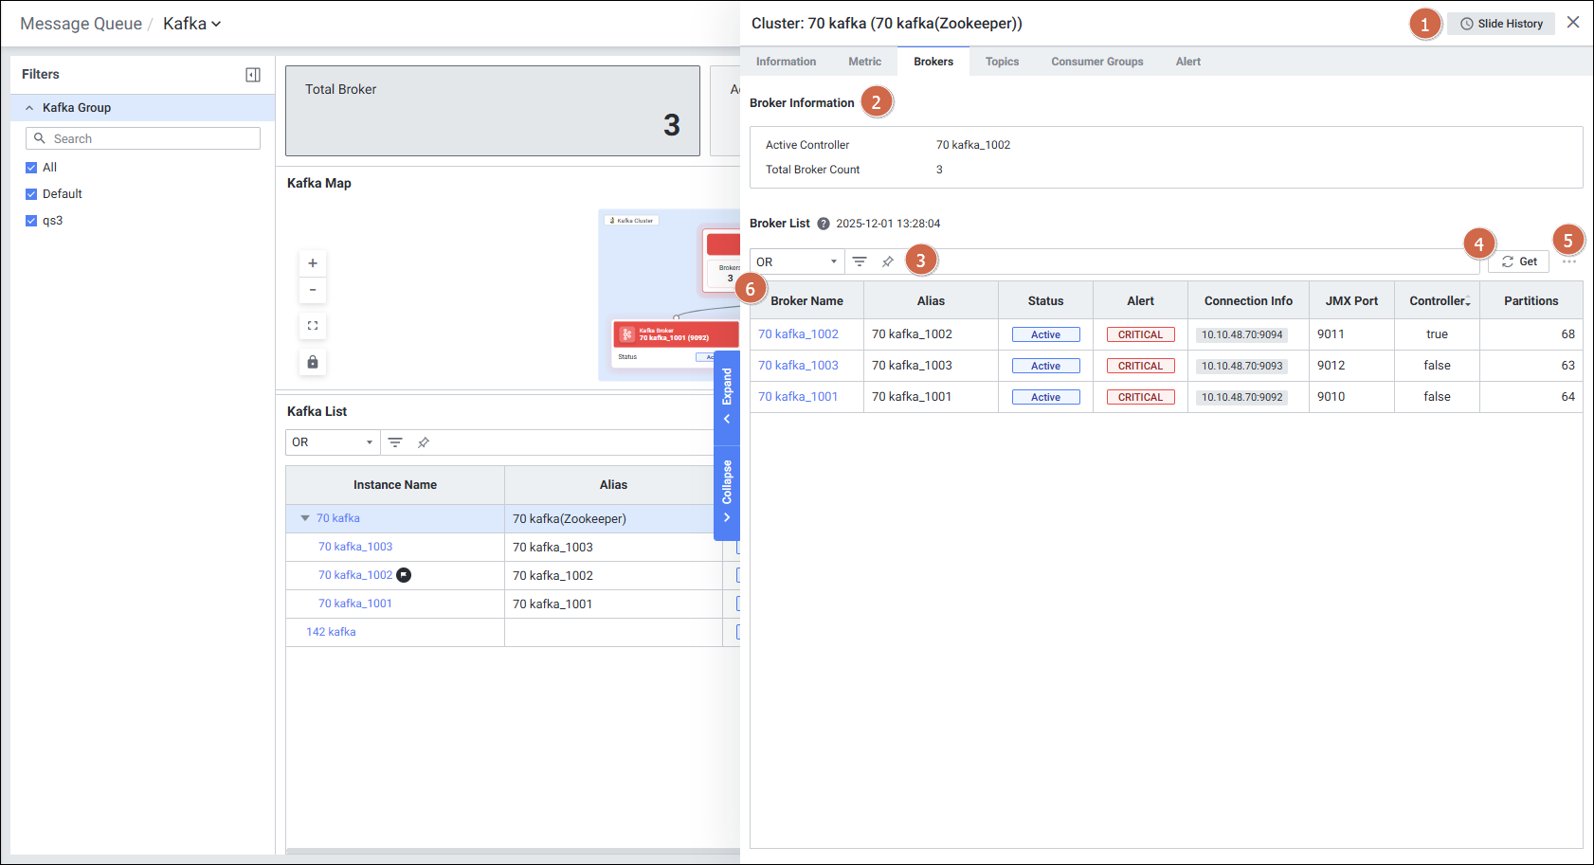Toggle the Default group checkbox
Viewport: 1594px width, 865px height.
pos(31,194)
